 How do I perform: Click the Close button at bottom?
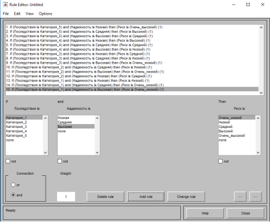click(245, 213)
